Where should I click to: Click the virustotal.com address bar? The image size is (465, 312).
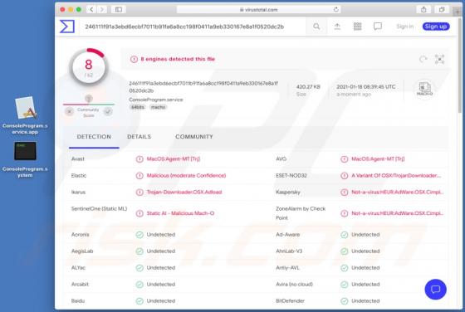tap(258, 9)
